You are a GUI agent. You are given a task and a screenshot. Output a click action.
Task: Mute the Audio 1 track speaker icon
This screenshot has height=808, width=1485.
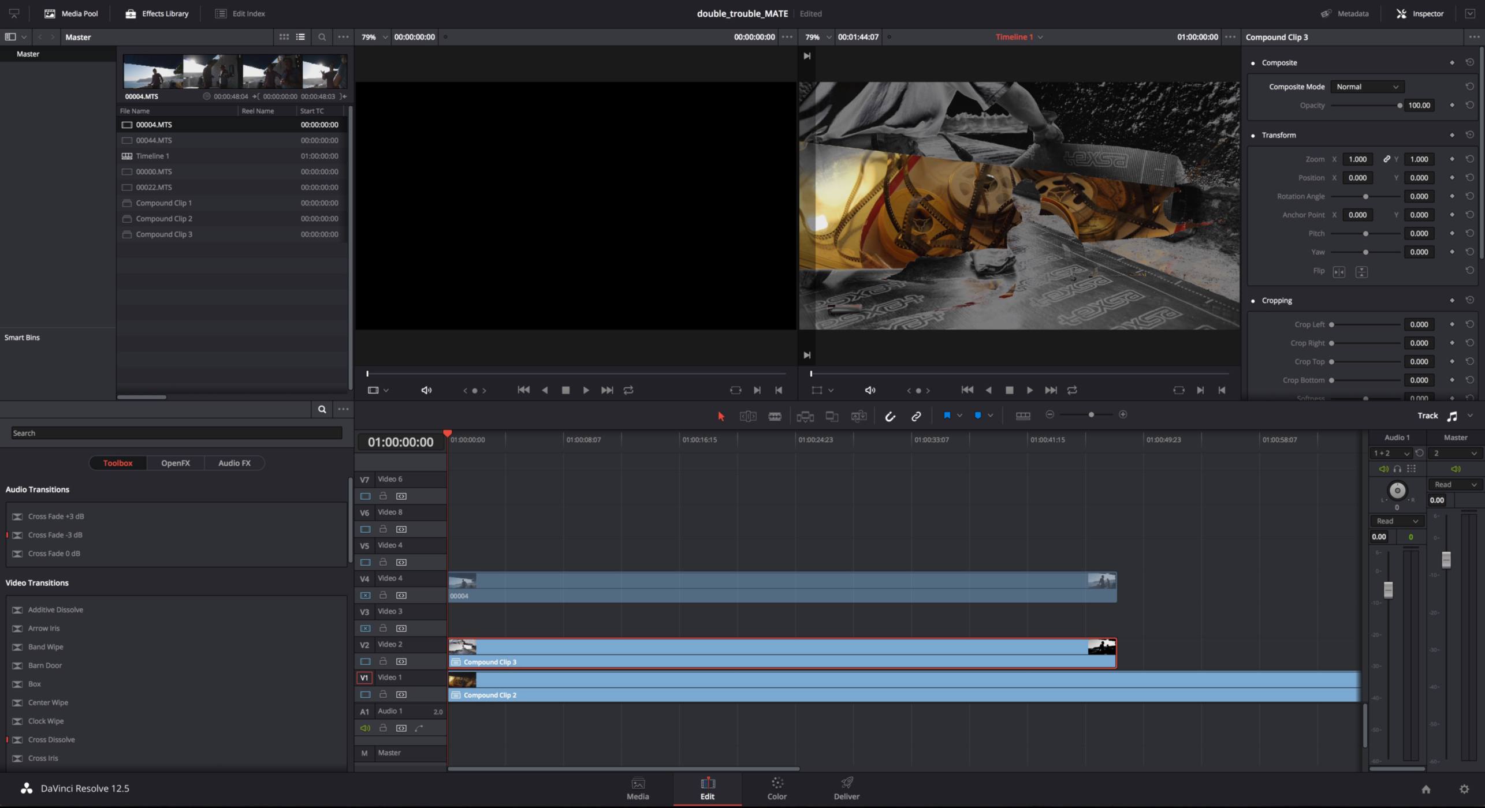tap(365, 728)
